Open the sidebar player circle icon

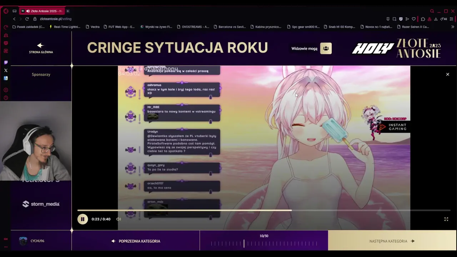coord(6,90)
